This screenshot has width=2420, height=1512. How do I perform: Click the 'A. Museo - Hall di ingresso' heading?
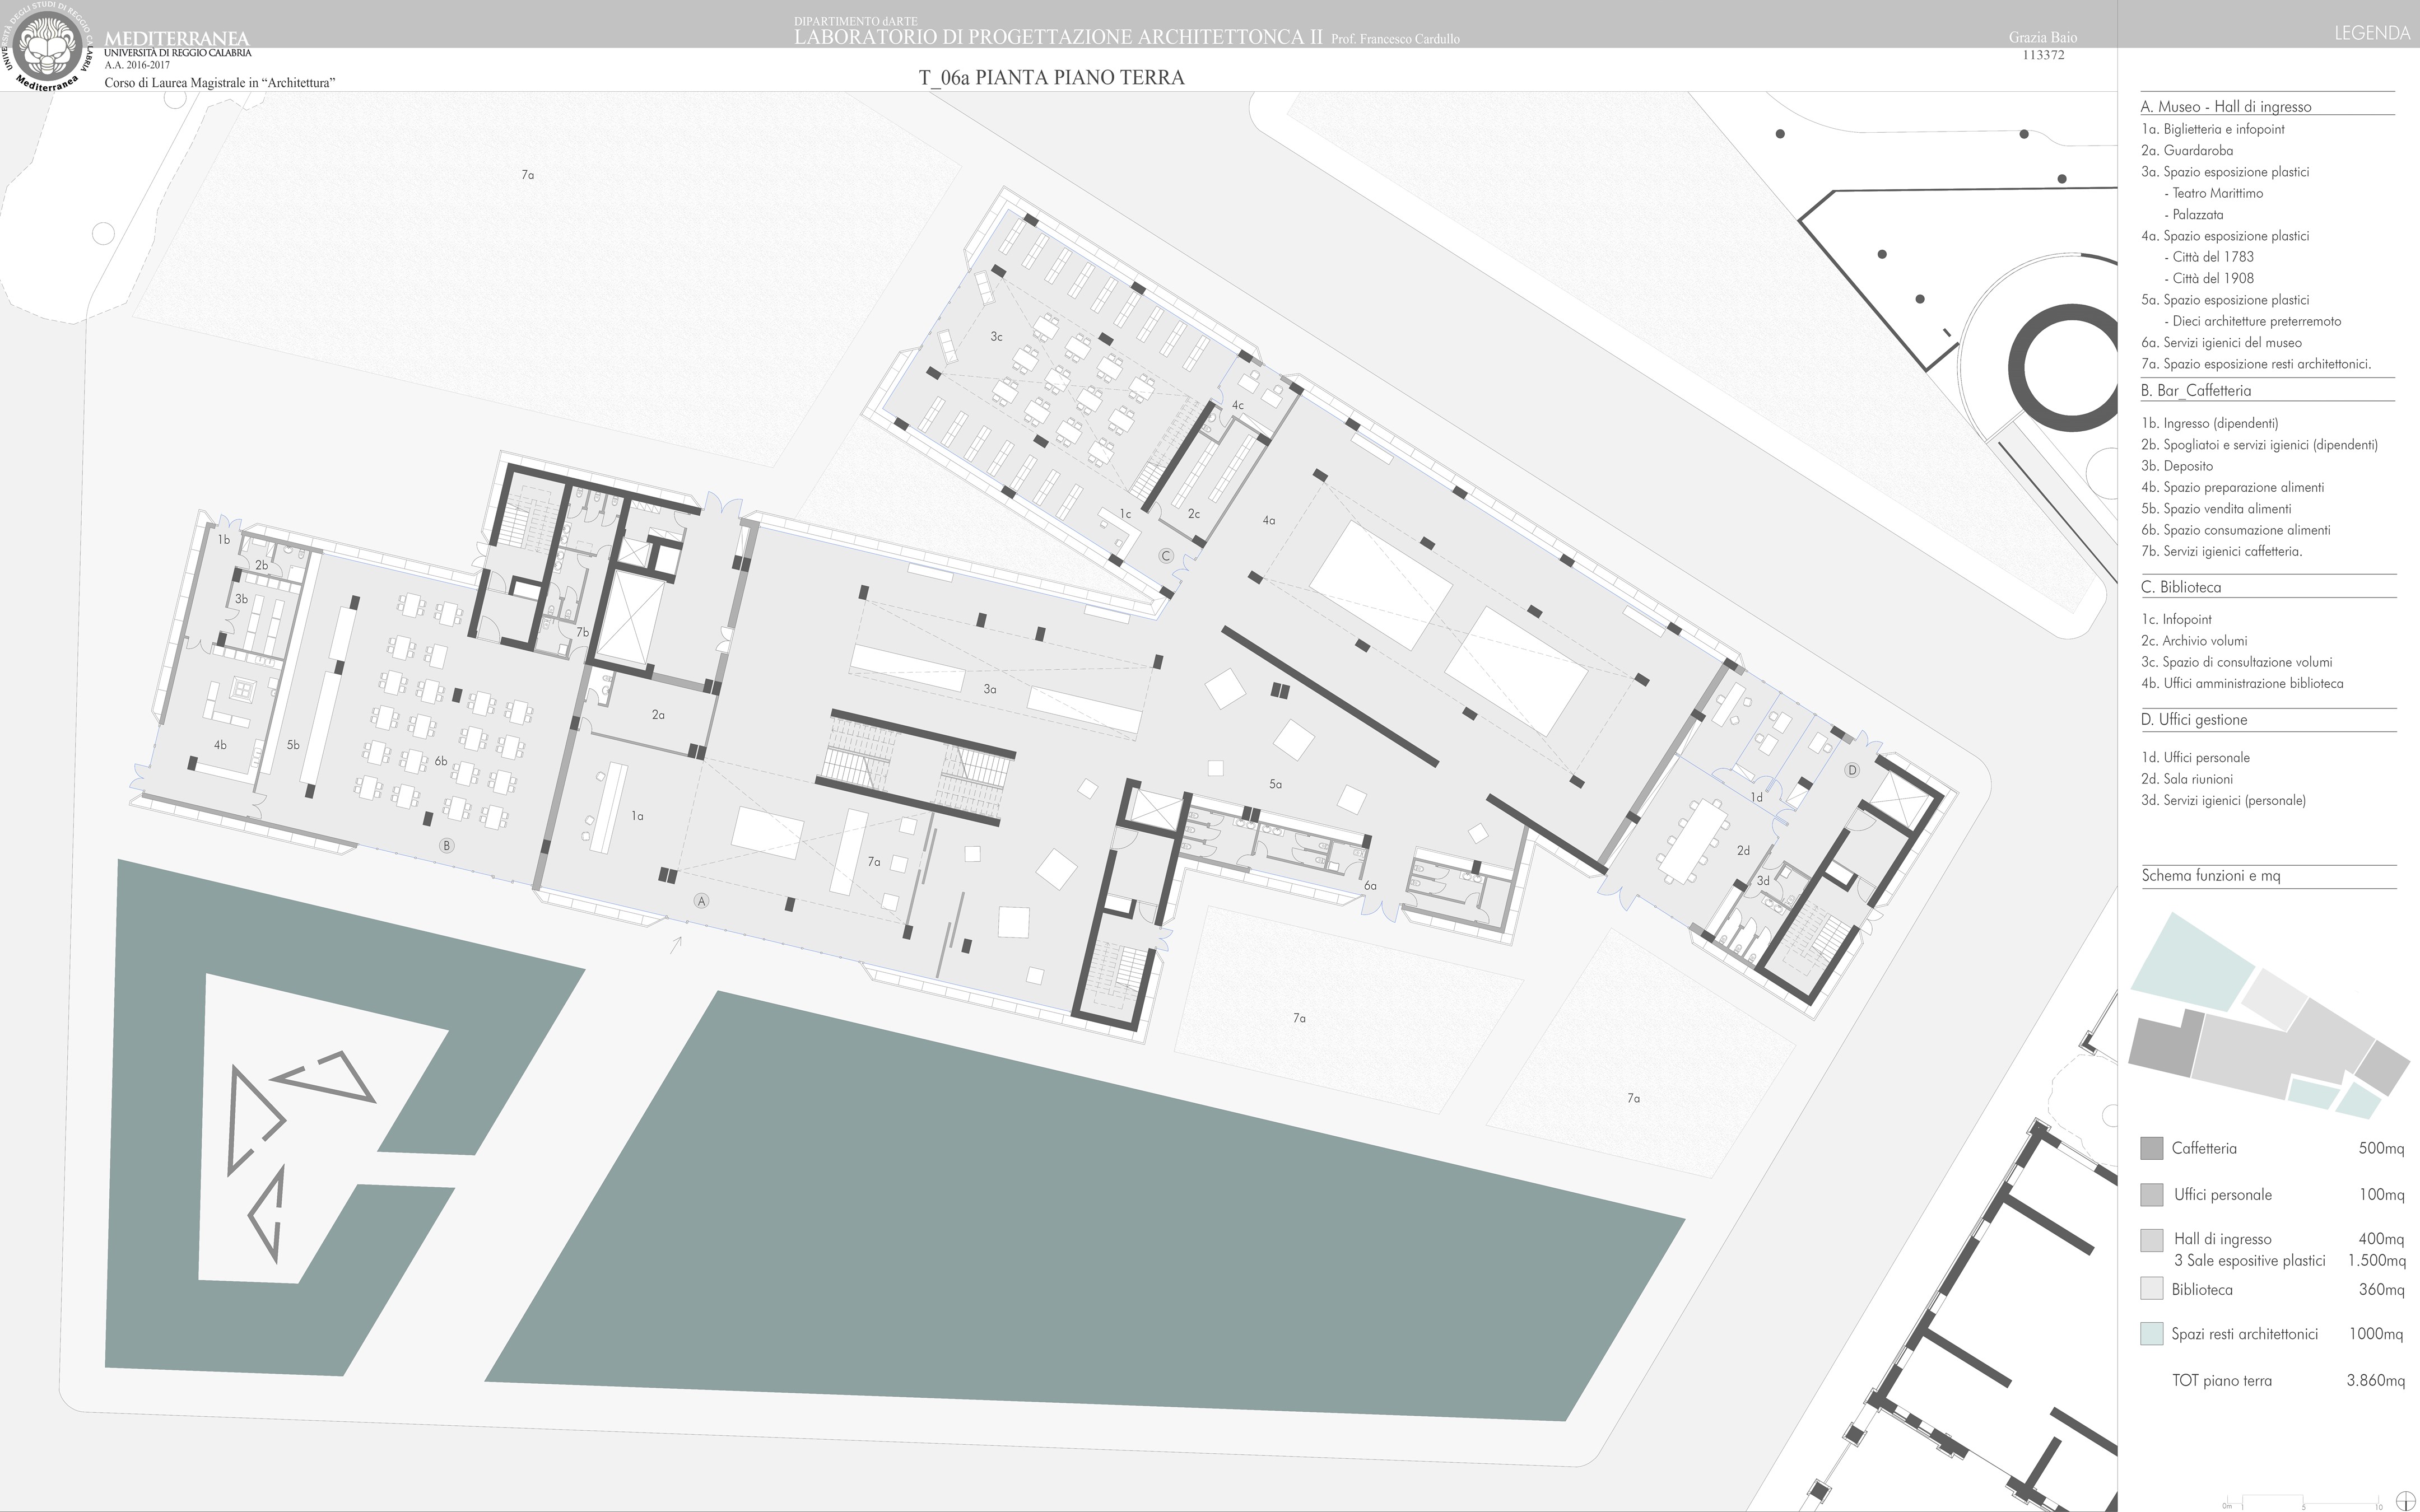coord(2225,107)
